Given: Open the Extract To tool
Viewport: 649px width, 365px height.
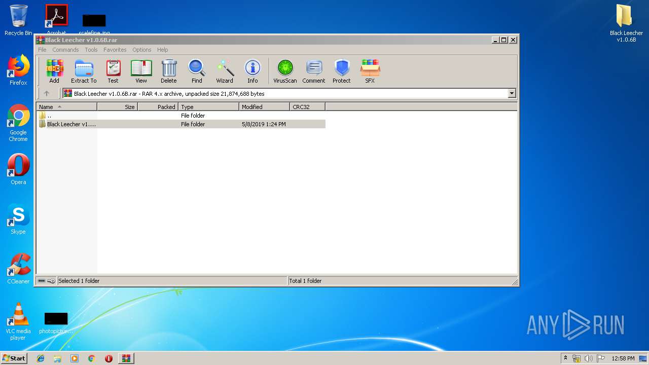Looking at the screenshot, I should click(x=84, y=71).
